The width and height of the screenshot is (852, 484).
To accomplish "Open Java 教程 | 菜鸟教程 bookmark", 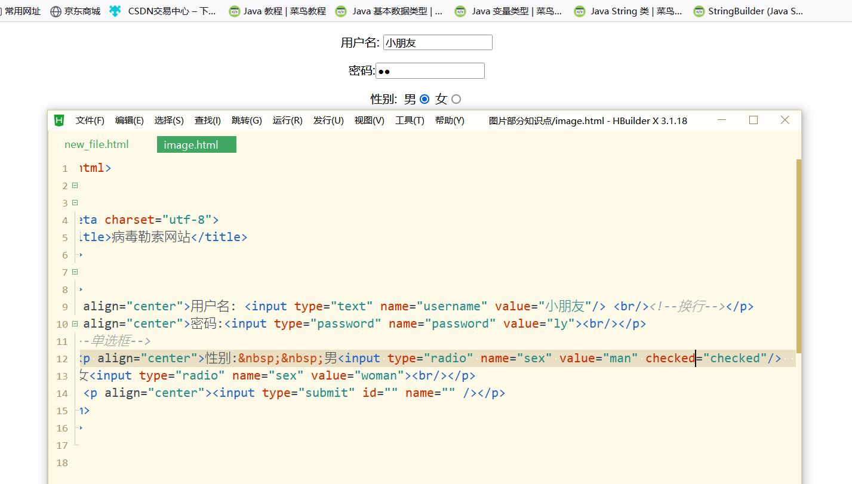I will [278, 11].
